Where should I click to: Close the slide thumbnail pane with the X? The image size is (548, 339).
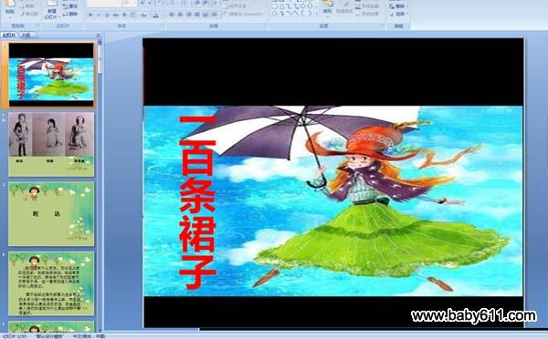click(x=99, y=36)
